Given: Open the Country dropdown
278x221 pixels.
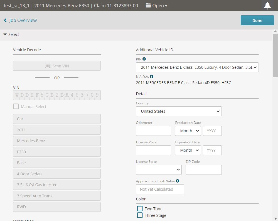Looking at the screenshot, I should pos(179,111).
